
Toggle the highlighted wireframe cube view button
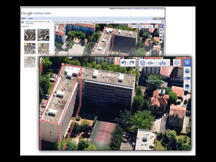click(x=187, y=63)
